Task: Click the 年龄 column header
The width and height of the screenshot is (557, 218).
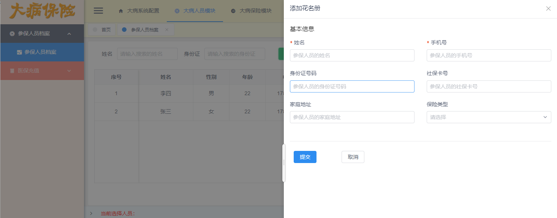Action: (x=247, y=77)
